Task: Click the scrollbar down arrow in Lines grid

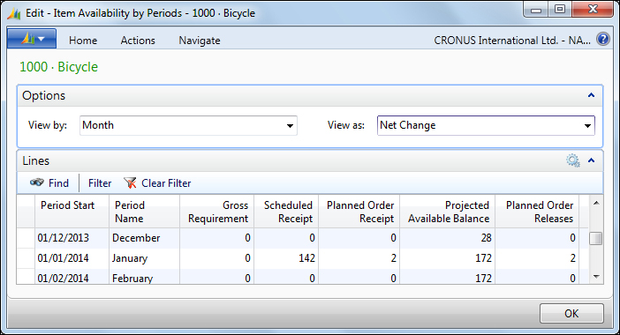Action: 596,277
